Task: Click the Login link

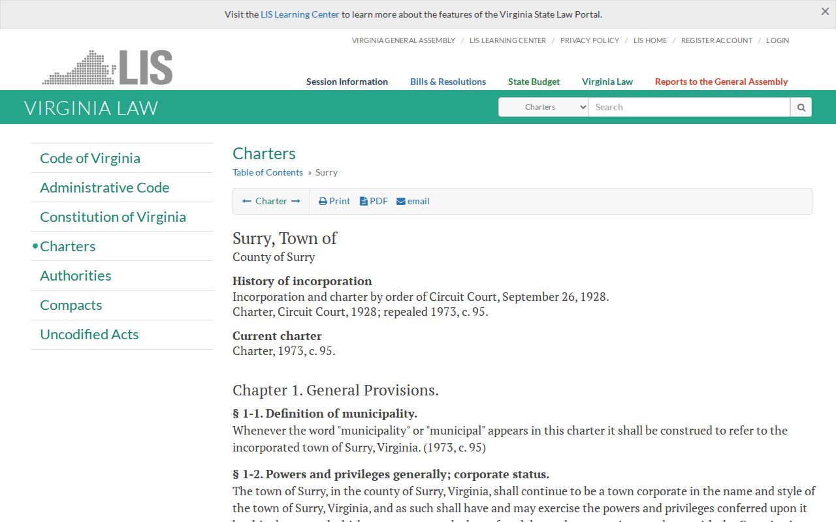Action: 777,40
